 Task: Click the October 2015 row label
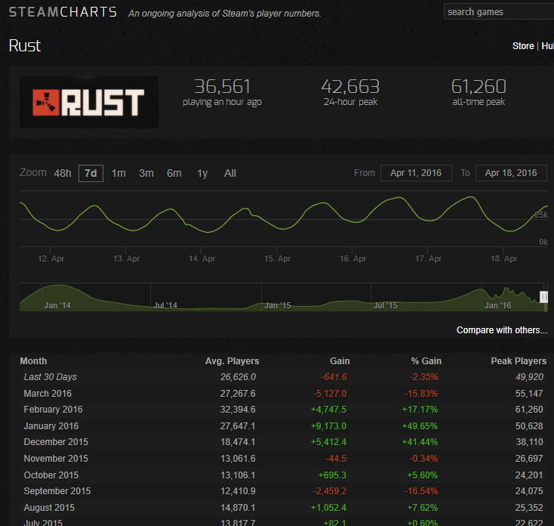[51, 475]
